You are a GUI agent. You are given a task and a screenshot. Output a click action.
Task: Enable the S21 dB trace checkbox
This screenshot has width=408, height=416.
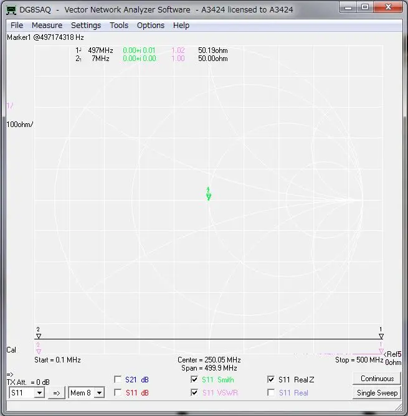coord(118,379)
